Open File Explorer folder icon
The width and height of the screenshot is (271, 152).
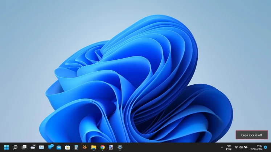click(94, 147)
